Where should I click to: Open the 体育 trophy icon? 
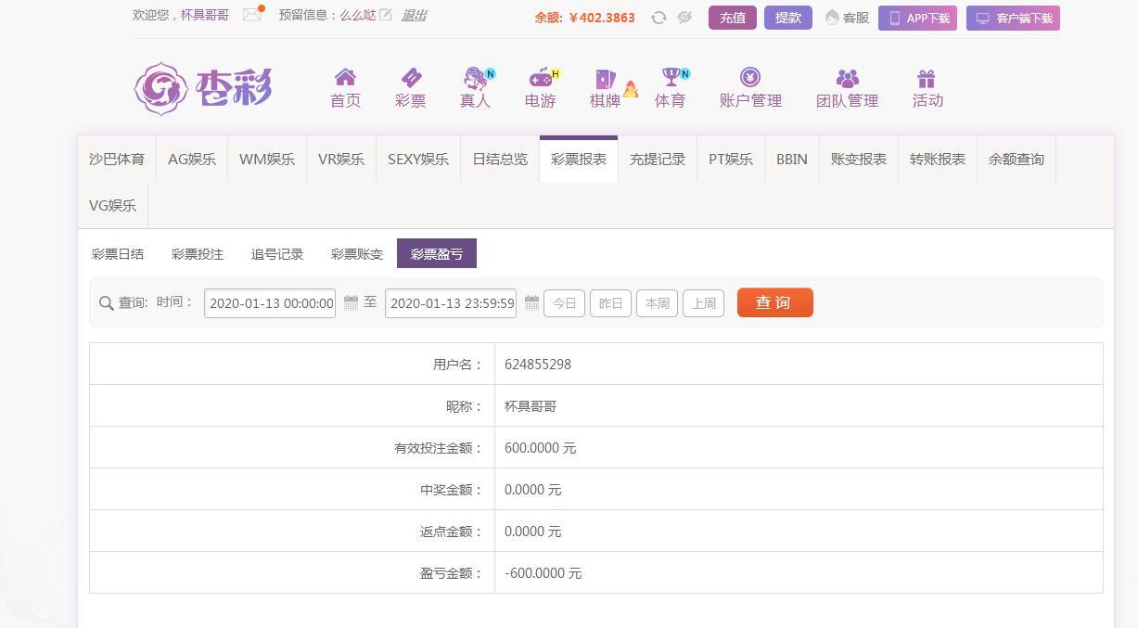tap(671, 78)
